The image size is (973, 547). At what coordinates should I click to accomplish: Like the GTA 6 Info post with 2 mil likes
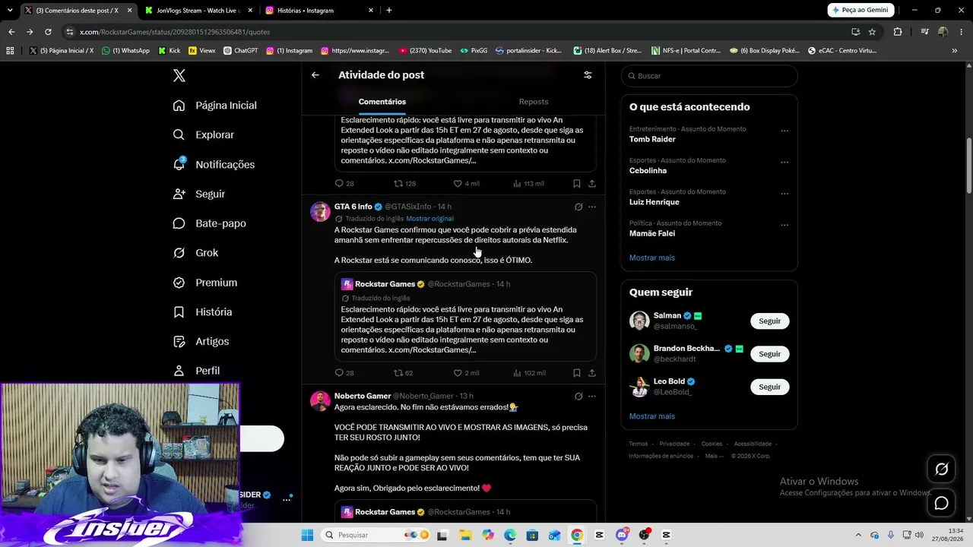(466, 373)
